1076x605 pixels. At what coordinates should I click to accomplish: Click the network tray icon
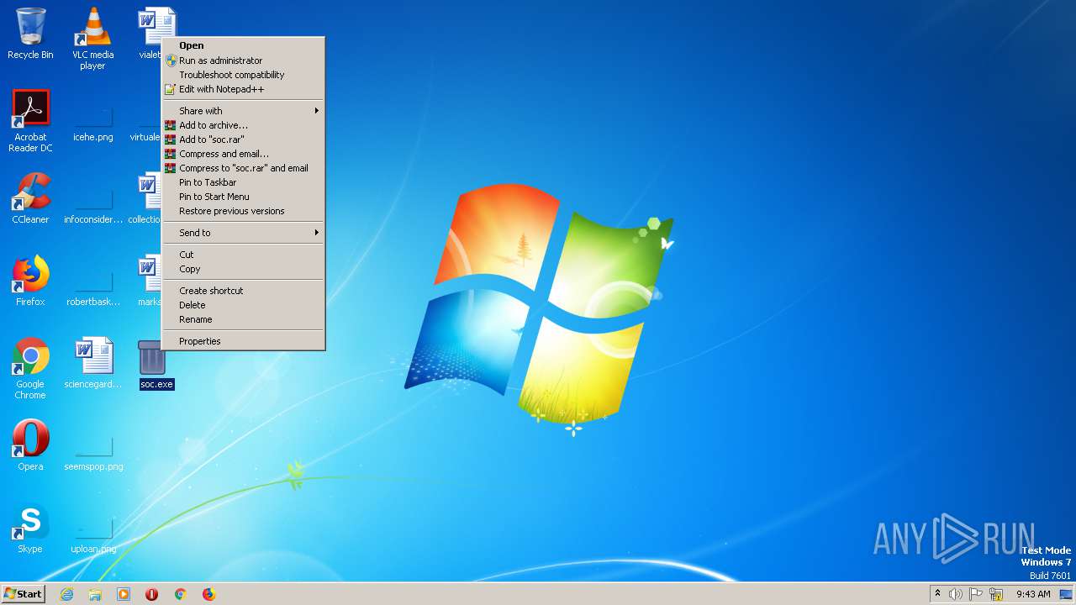(x=996, y=594)
